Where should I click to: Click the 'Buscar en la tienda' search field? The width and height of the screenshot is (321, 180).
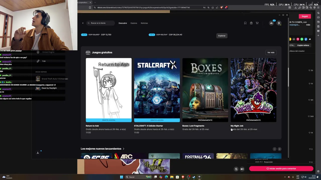point(101,23)
